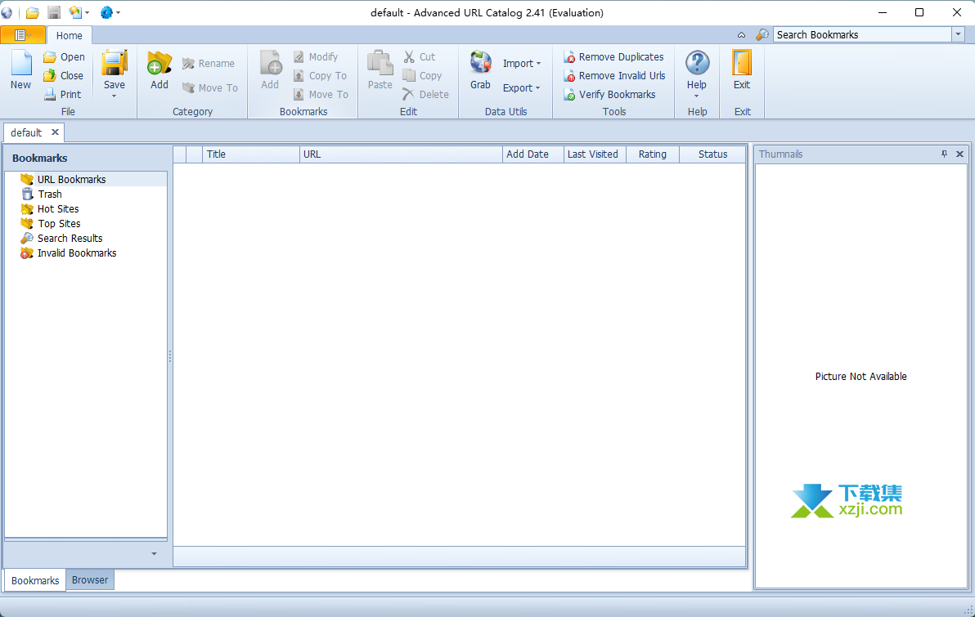This screenshot has width=975, height=617.
Task: Click the "Picture Not Available" text
Action: [861, 377]
